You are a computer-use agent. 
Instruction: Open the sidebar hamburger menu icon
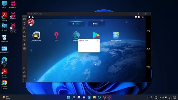[24, 76]
